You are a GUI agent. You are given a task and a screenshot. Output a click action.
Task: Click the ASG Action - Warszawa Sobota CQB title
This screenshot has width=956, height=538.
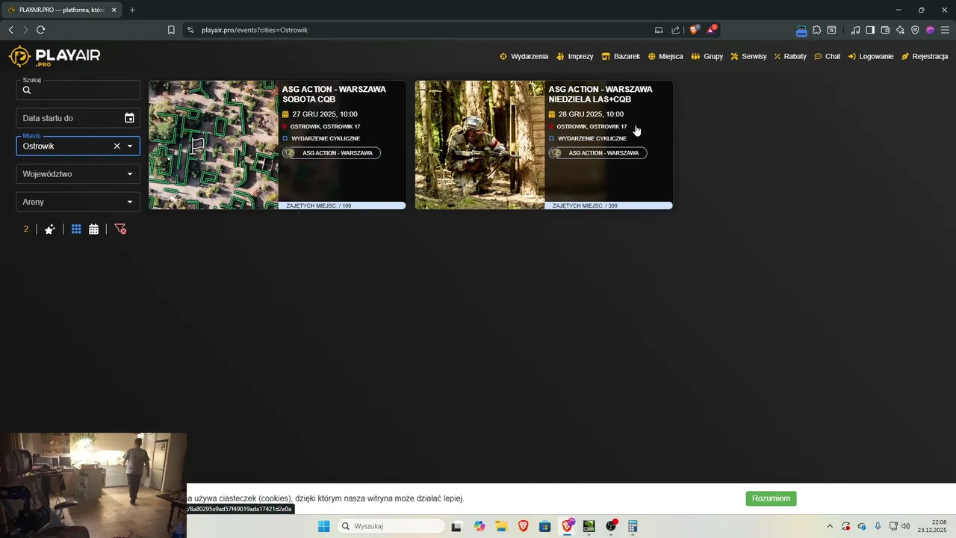[x=334, y=94]
